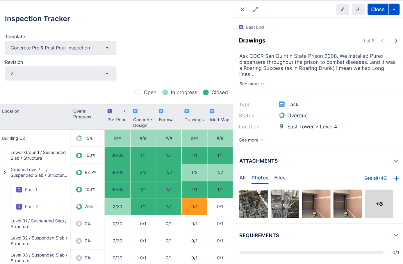Add attachment with plus icon
403x264 pixels.
pos(396,178)
